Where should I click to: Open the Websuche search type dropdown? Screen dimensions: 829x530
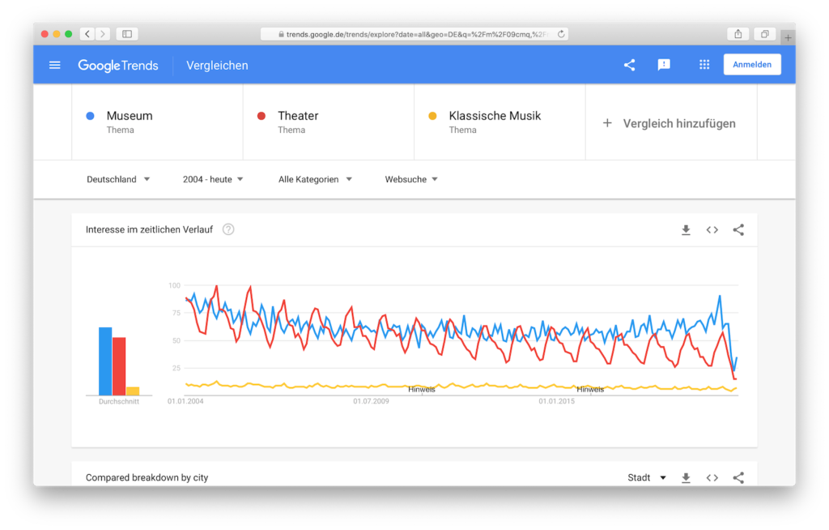point(411,179)
